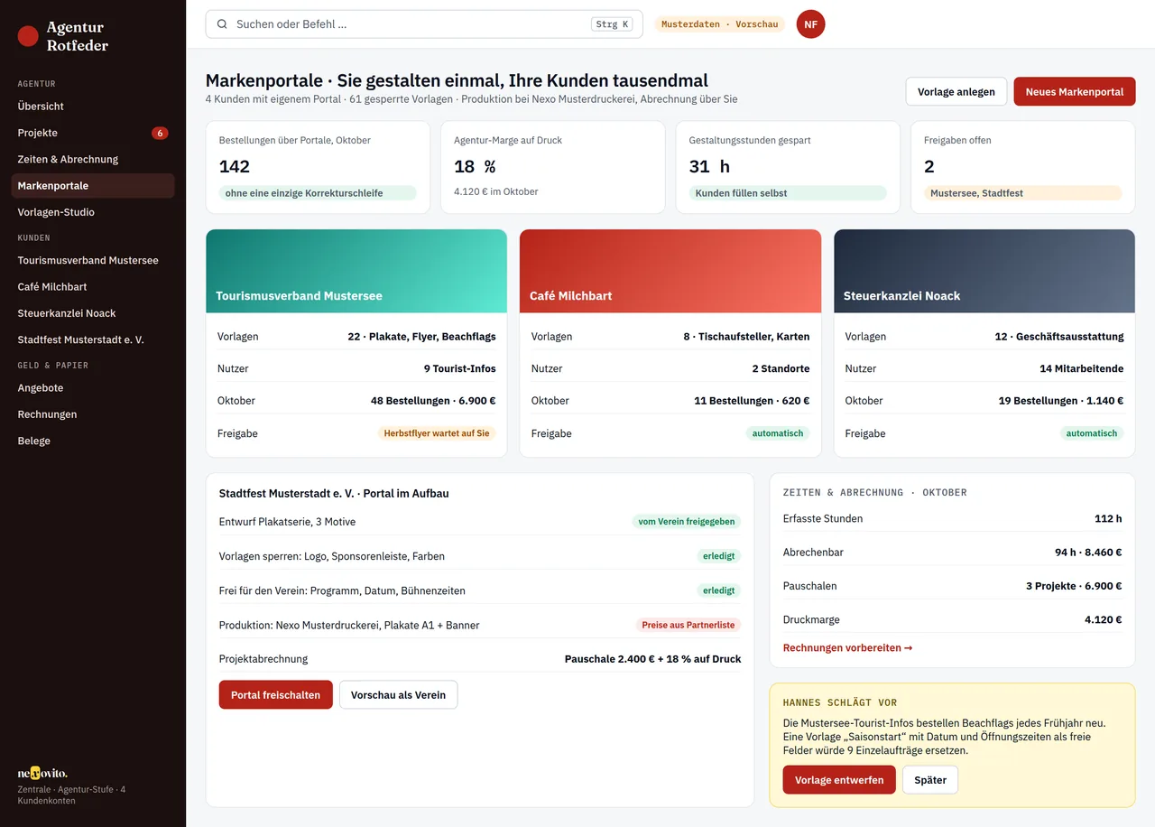Click the vom Verein freigegeben badge
The width and height of the screenshot is (1155, 827).
687,522
